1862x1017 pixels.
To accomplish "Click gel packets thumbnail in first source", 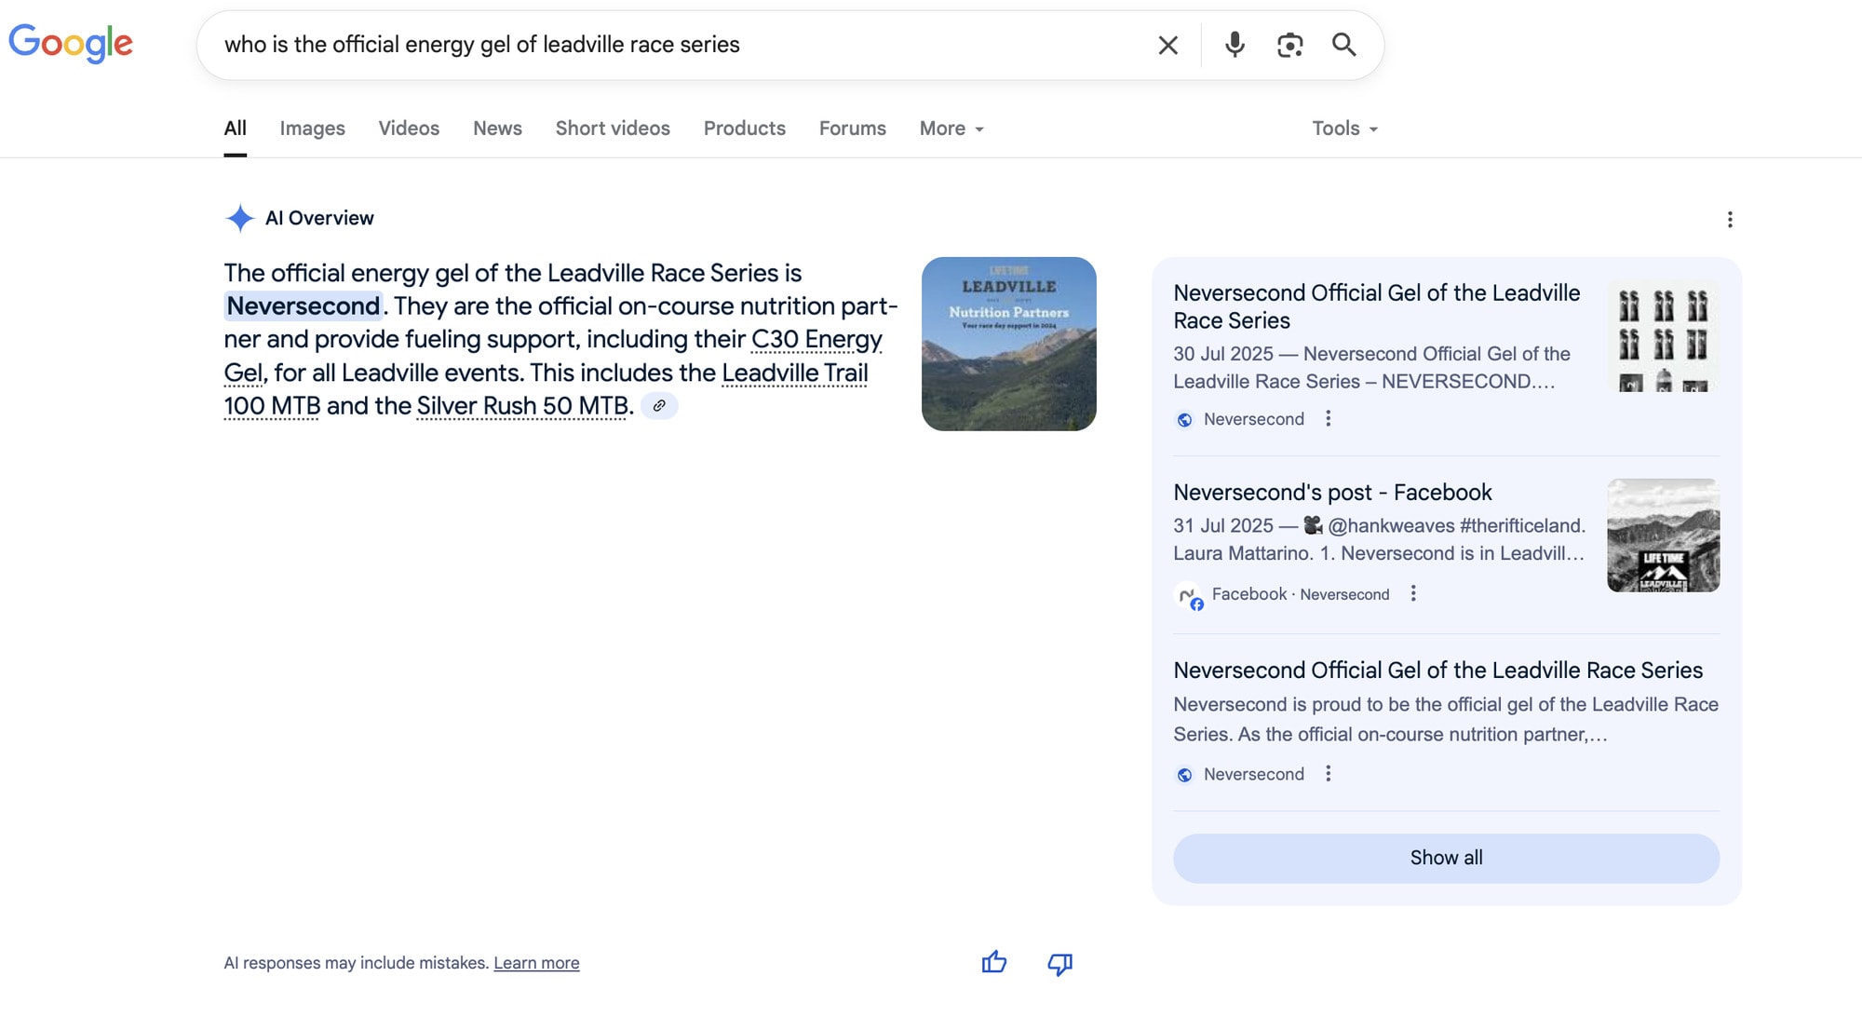I will [1664, 335].
